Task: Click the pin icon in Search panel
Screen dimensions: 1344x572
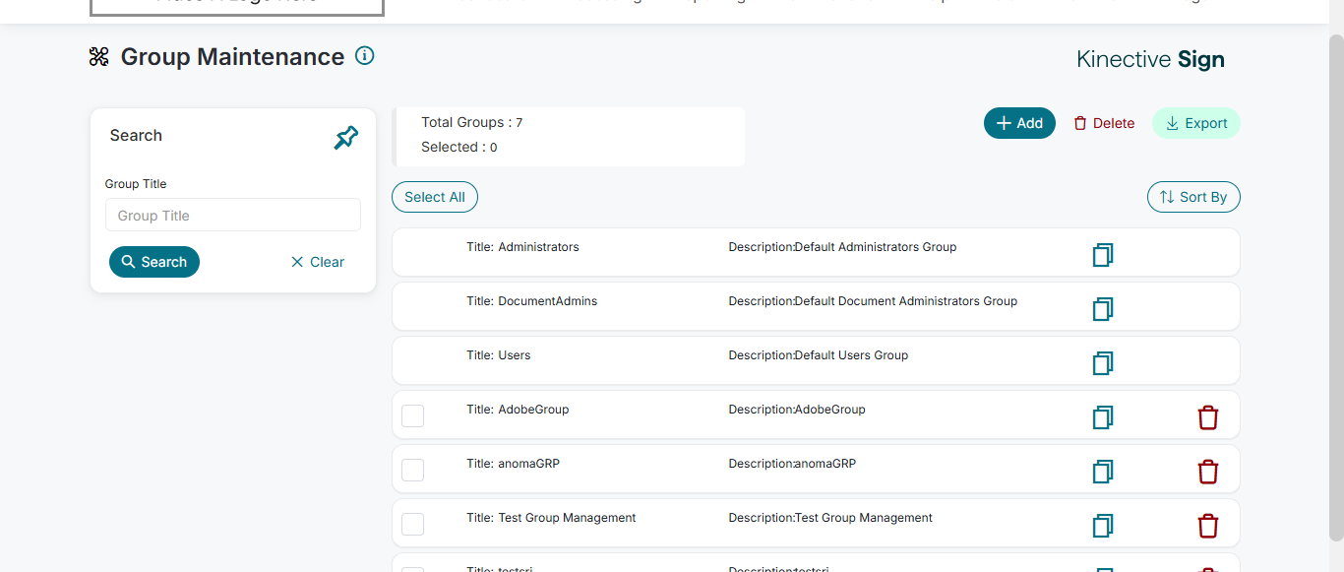Action: click(x=345, y=138)
